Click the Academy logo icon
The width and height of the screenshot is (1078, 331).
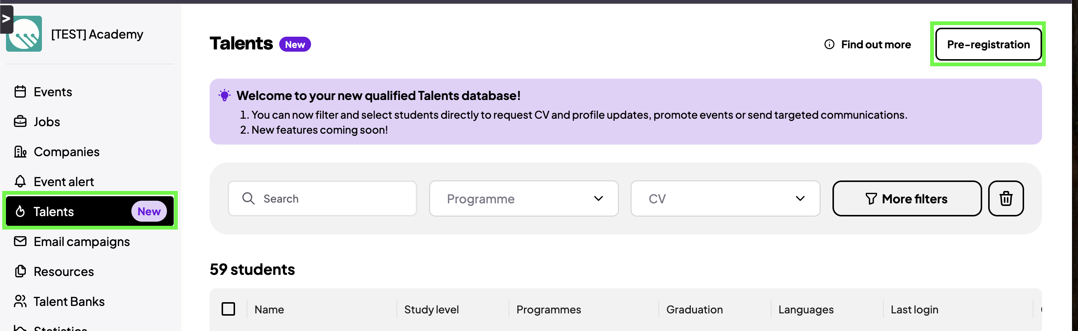24,34
